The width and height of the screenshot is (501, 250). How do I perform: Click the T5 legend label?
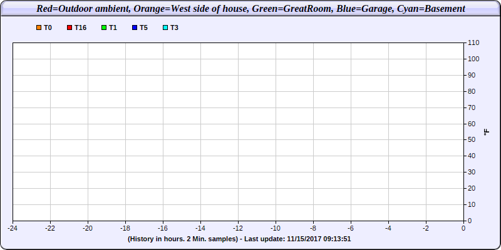point(143,27)
